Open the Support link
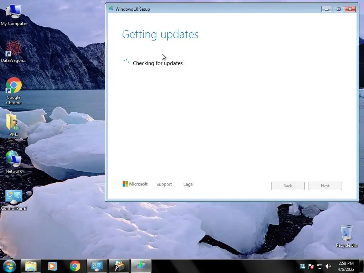This screenshot has width=364, height=273. 164,184
